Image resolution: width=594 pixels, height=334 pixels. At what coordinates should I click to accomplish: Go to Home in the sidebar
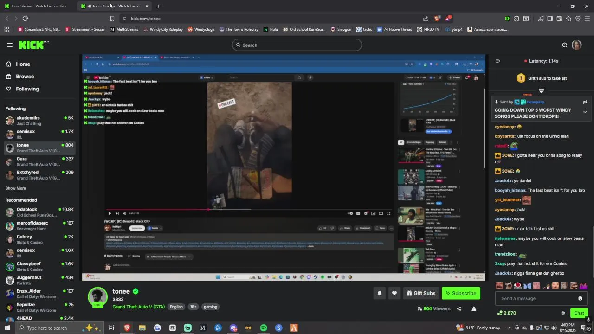pyautogui.click(x=18, y=64)
